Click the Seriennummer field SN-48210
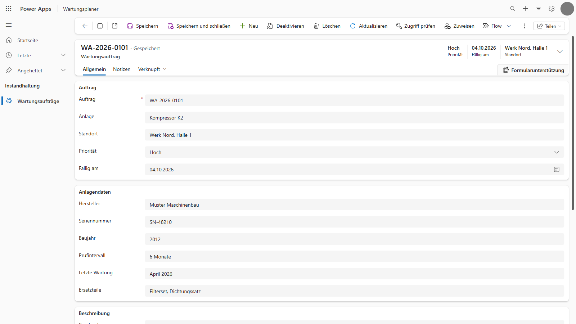 tap(354, 222)
